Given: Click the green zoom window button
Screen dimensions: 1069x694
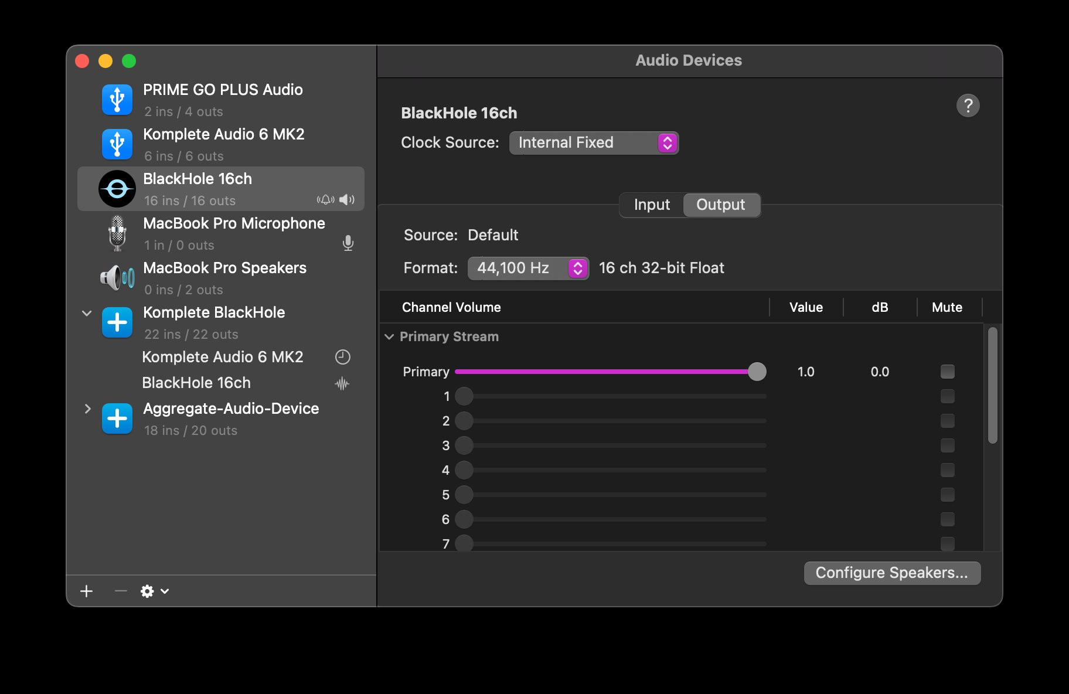Looking at the screenshot, I should click(x=129, y=61).
